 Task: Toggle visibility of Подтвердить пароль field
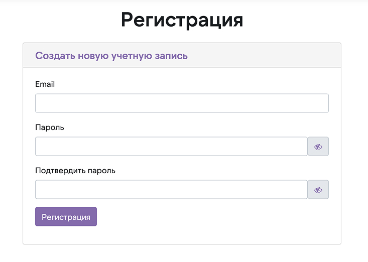coord(318,190)
